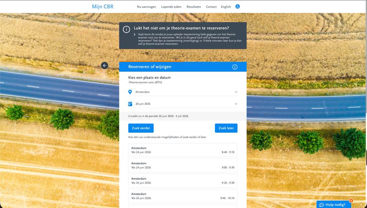Screen dimensions: 367x208
Task: Click the Mijn CBR logo
Action: [102, 7]
